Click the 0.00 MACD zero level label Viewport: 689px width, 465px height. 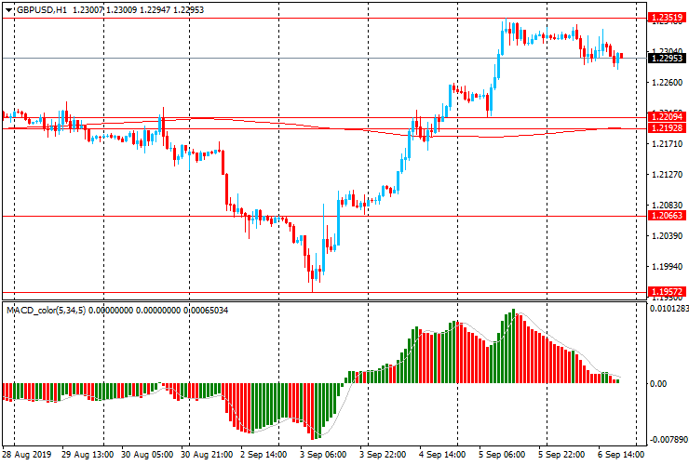pyautogui.click(x=658, y=384)
